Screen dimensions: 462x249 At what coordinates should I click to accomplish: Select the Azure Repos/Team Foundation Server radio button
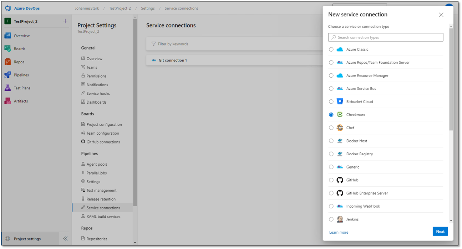331,62
